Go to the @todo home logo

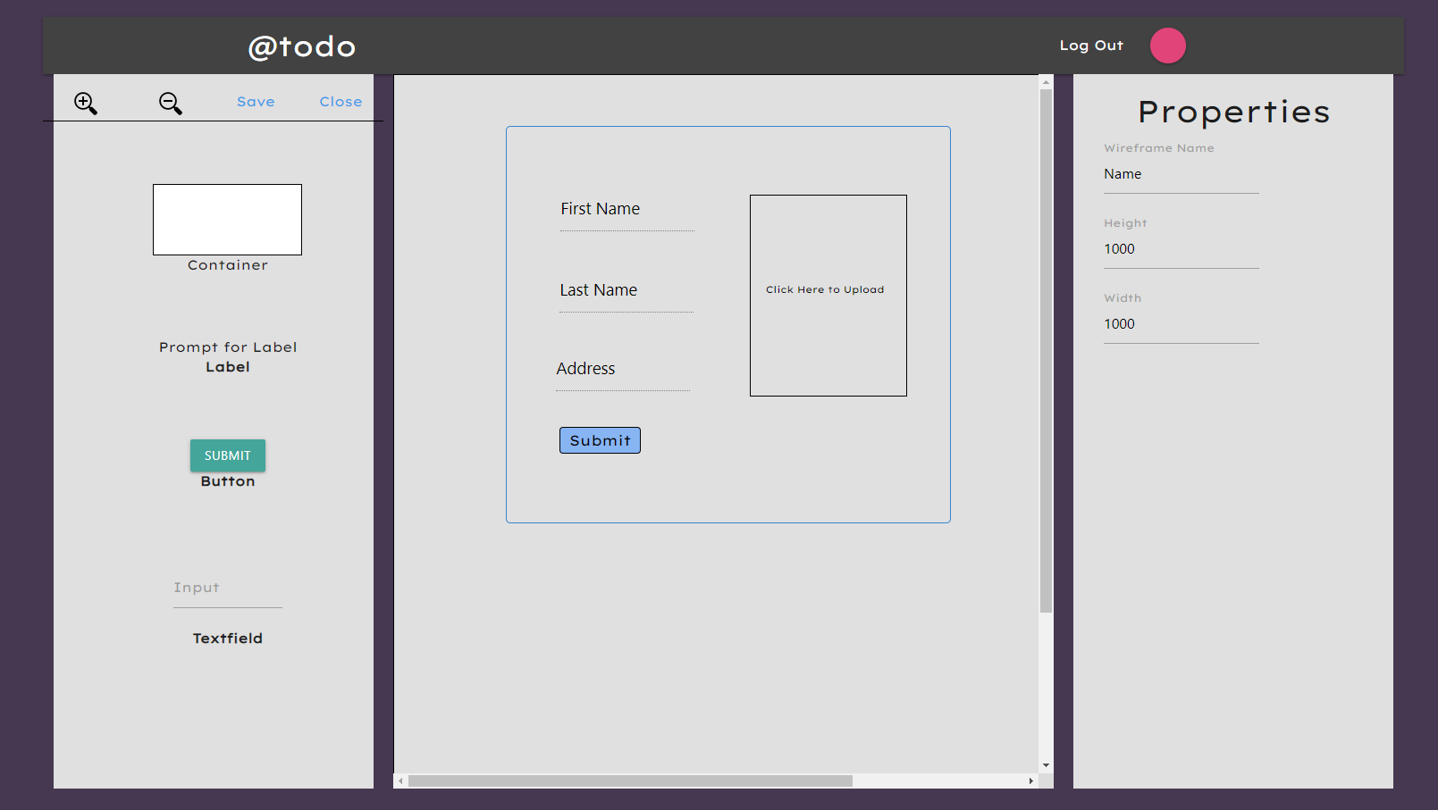[x=301, y=46]
